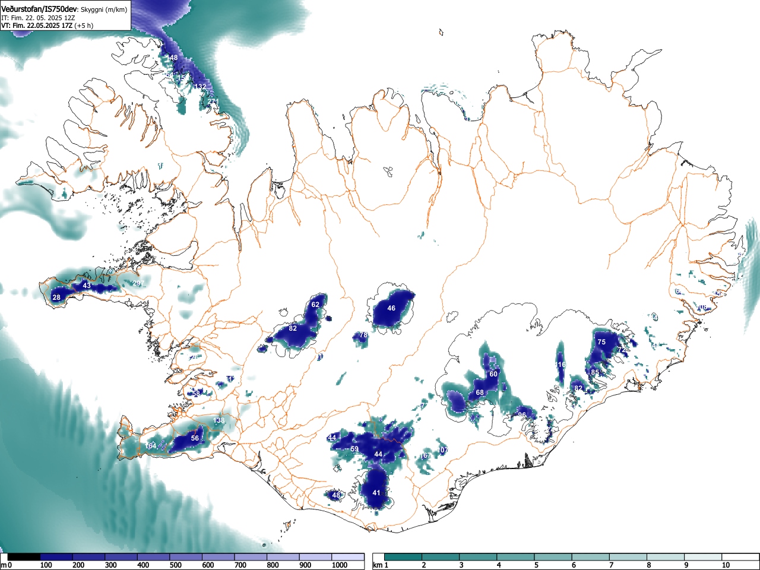
Task: Select the pale lavender swatch right of 1000
Action: 347,557
